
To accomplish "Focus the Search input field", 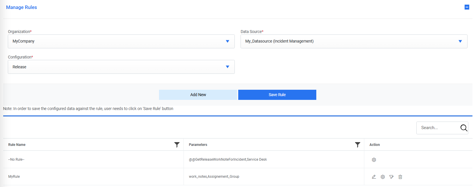I will (438, 128).
